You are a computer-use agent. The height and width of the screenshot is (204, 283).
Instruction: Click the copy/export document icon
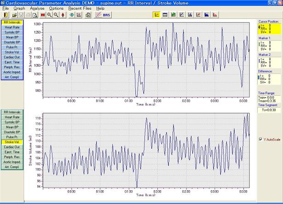pyautogui.click(x=88, y=15)
